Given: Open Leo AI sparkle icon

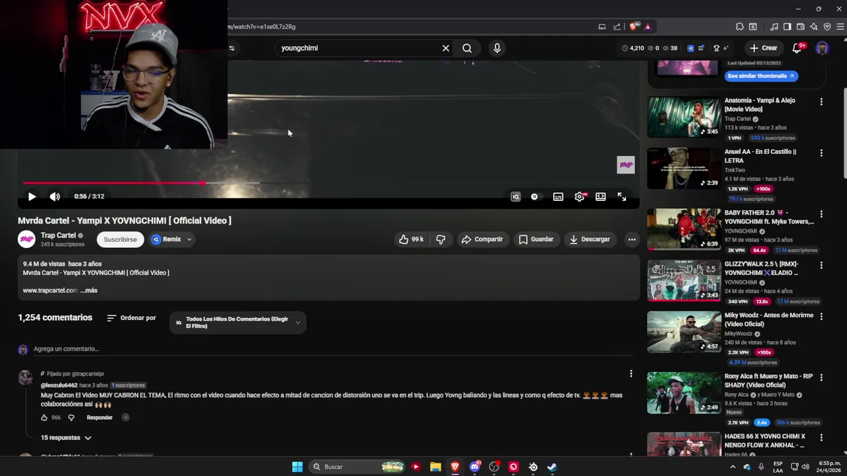Looking at the screenshot, I should pos(814,26).
